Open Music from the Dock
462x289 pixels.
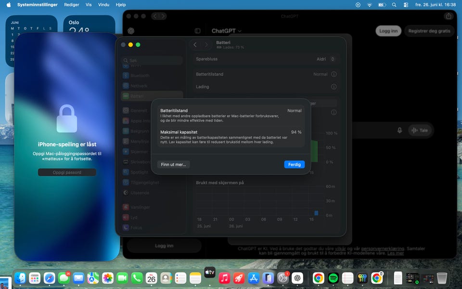point(224,278)
